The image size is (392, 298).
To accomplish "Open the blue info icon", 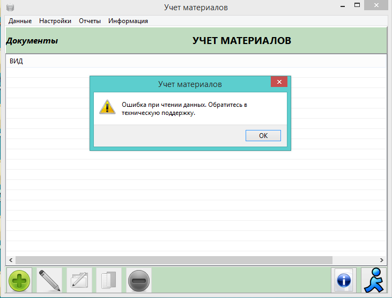I will coord(343,280).
